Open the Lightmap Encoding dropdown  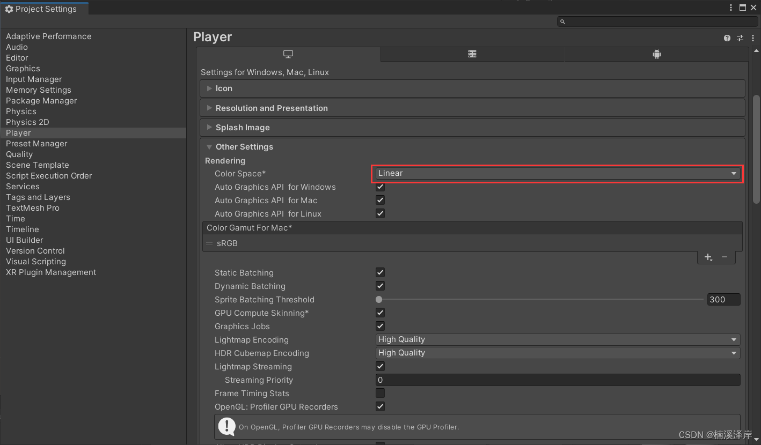click(x=558, y=339)
